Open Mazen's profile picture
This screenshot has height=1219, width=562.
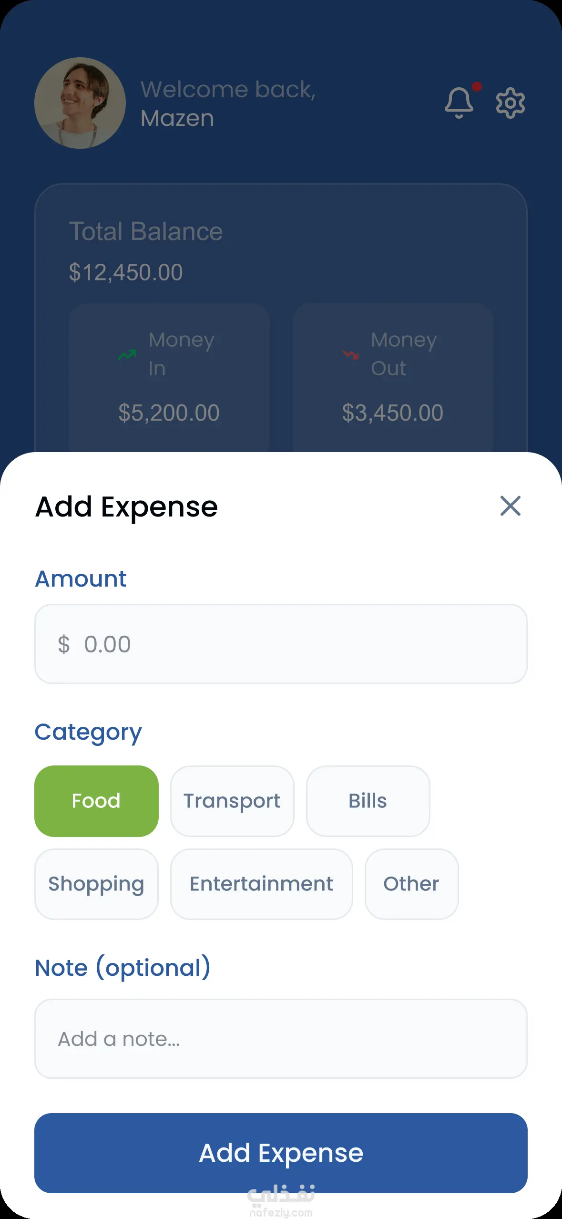tap(80, 103)
